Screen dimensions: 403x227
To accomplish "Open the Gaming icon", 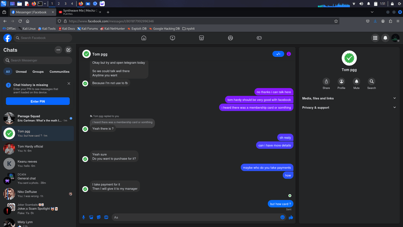I will (259, 38).
